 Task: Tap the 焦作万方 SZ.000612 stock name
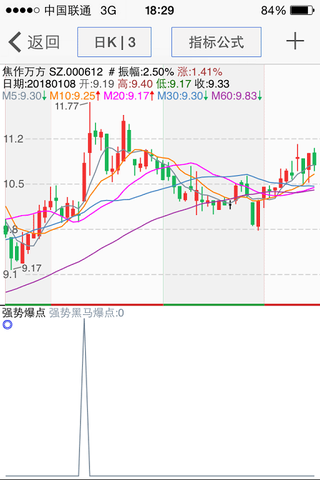(53, 72)
